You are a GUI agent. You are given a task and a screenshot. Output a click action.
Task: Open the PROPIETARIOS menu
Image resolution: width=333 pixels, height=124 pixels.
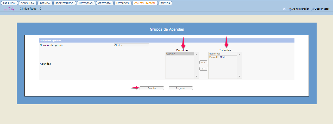[x=65, y=3]
